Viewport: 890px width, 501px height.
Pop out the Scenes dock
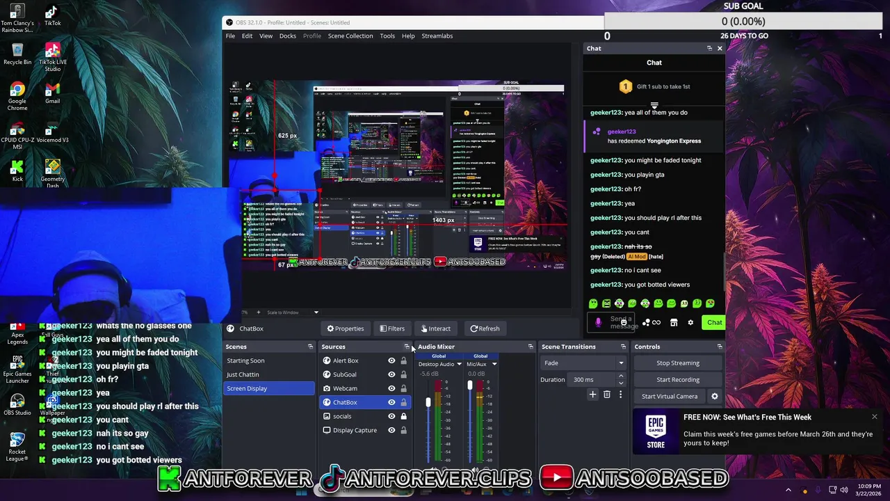tap(310, 347)
